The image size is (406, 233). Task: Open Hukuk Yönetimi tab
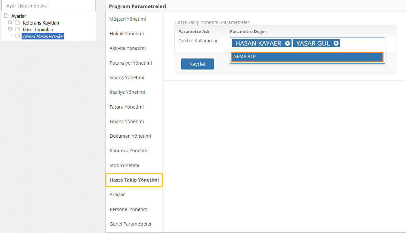pyautogui.click(x=127, y=34)
